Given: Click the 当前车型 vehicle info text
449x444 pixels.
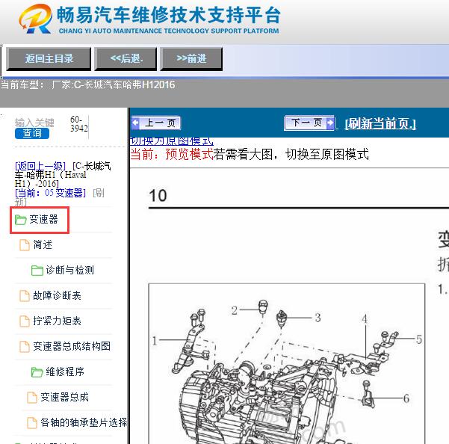Looking at the screenshot, I should click(x=87, y=84).
